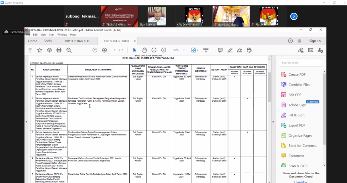This screenshot has width=347, height=183.
Task: Open the Fill & Sign tool
Action: tap(296, 115)
